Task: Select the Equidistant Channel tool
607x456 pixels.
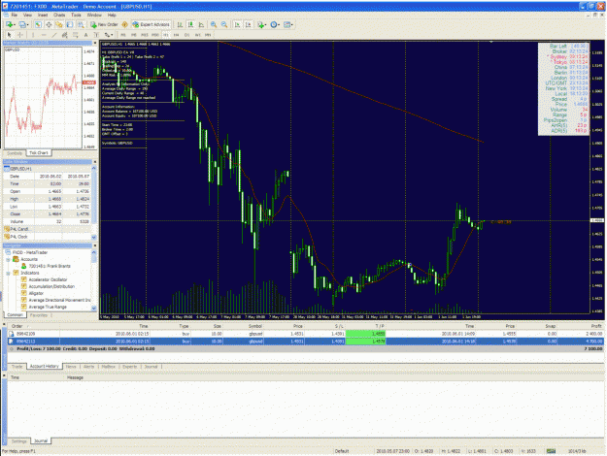Action: coord(65,35)
